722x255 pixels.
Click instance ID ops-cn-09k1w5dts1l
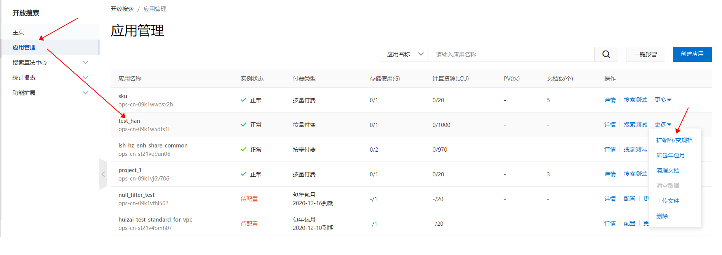tap(144, 129)
